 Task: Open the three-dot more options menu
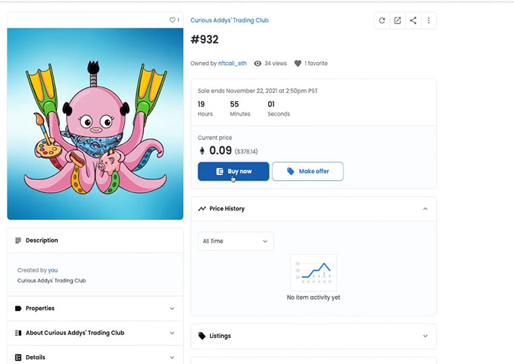pos(428,21)
